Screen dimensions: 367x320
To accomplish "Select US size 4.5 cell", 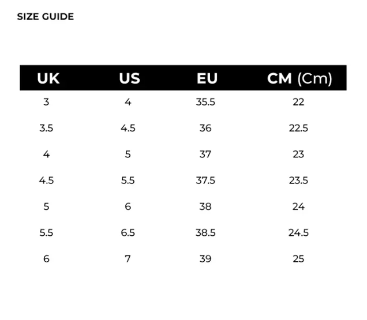I will [x=128, y=128].
